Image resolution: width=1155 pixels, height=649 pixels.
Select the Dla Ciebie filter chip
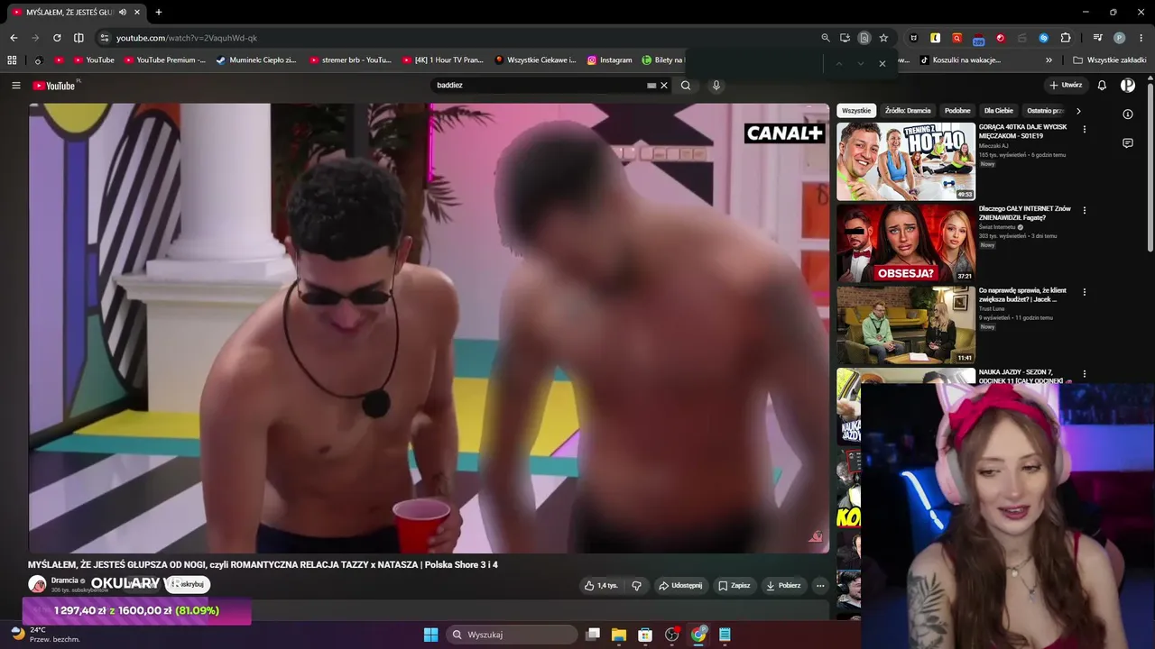coord(999,111)
